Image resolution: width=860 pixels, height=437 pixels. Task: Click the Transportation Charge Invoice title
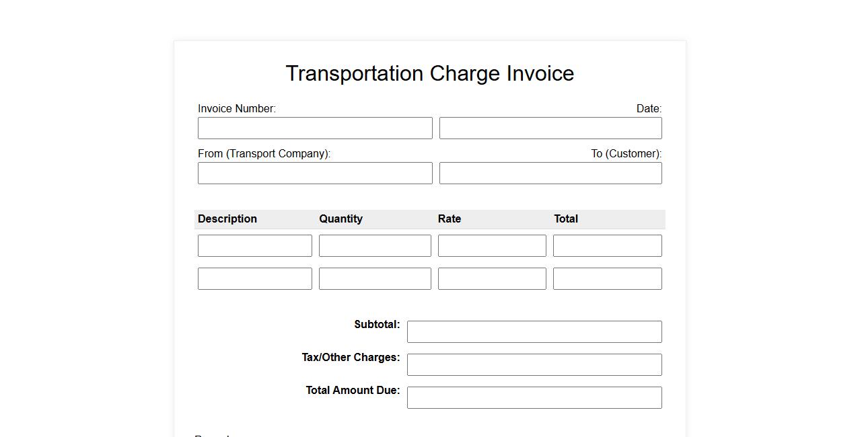(429, 73)
